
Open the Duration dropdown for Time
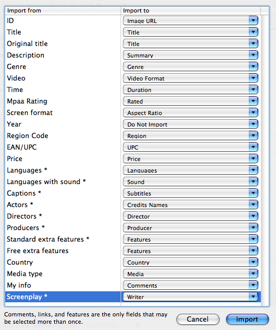pos(190,89)
